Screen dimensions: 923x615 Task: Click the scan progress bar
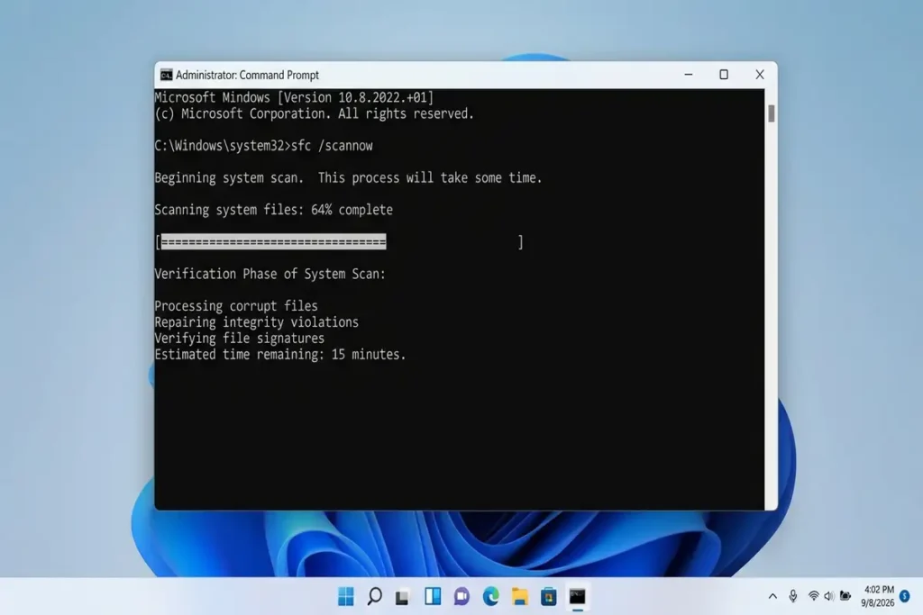[x=339, y=241]
